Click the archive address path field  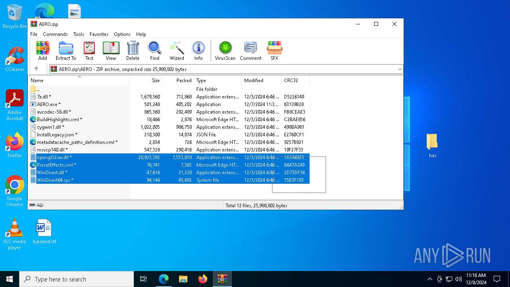pyautogui.click(x=226, y=69)
